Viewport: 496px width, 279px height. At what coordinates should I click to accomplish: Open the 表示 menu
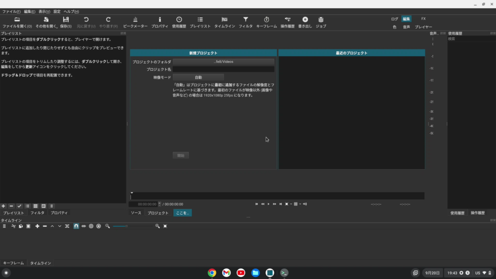(x=44, y=12)
